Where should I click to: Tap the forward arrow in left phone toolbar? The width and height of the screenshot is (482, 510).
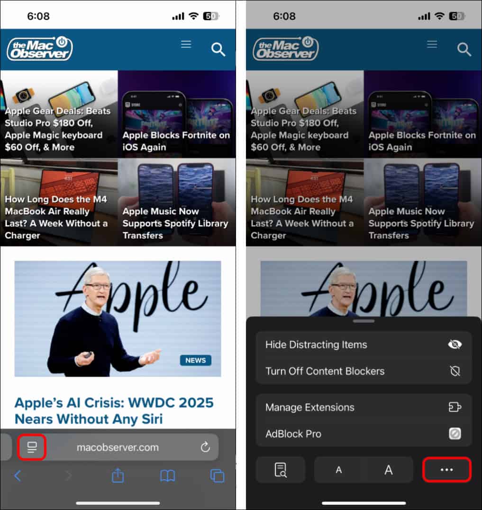coord(68,476)
